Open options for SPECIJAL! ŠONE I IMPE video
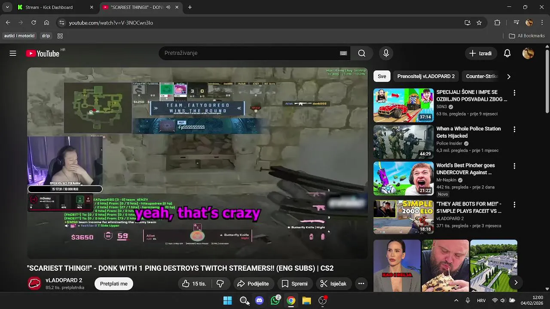Viewport: 550px width, 309px height. click(x=514, y=93)
